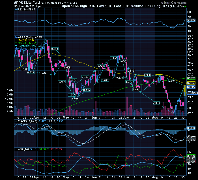Click the 65.32 MA200 price tag
This screenshot has width=198, height=180.
tap(191, 78)
